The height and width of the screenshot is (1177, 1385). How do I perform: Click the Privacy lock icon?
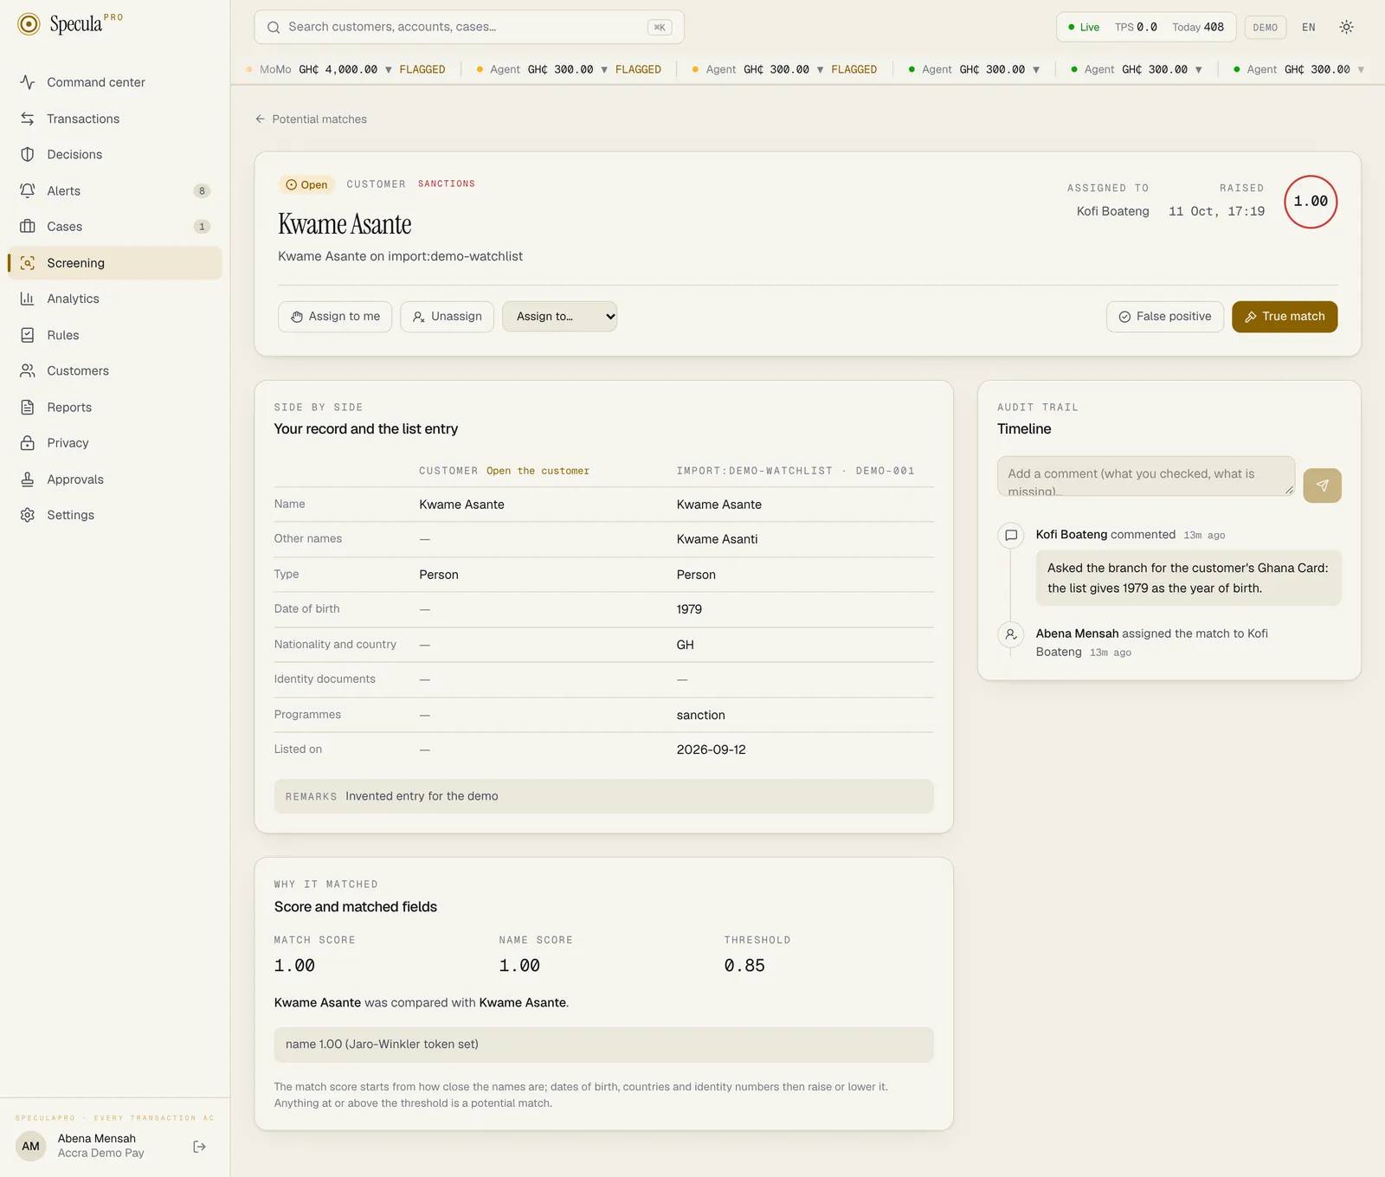pos(28,443)
